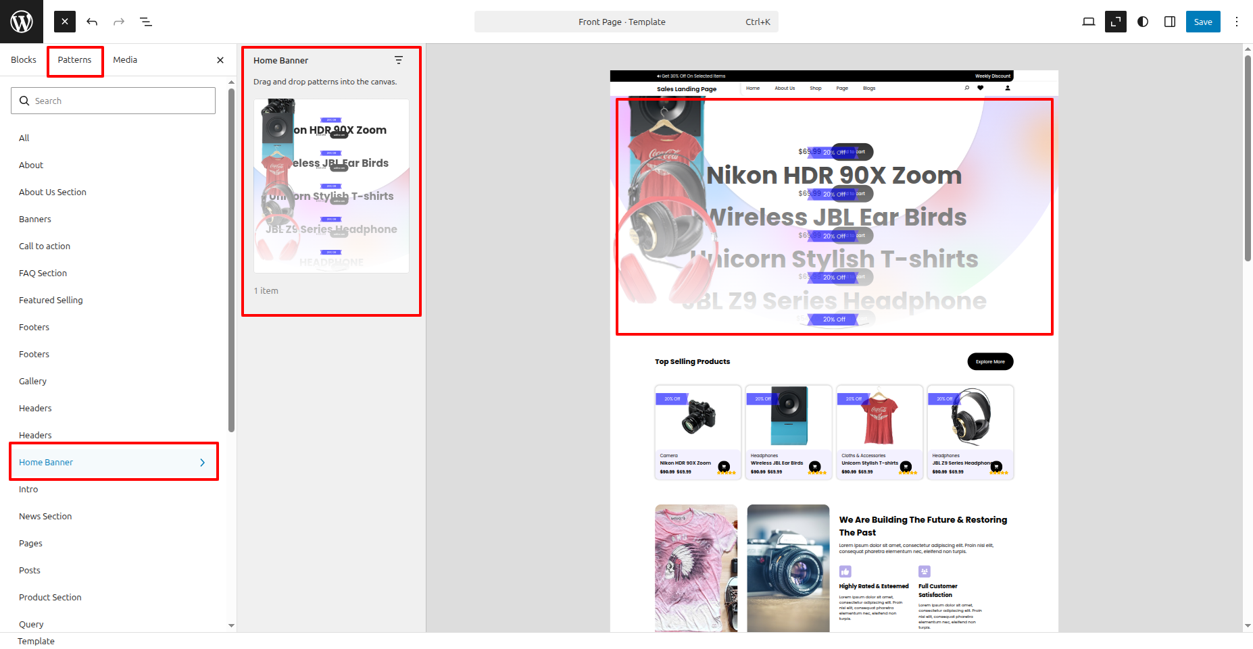Toggle the Zoom Out view button

coord(1115,22)
